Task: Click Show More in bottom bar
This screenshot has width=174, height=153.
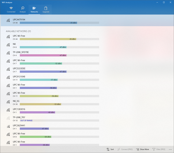Action: tap(142, 149)
